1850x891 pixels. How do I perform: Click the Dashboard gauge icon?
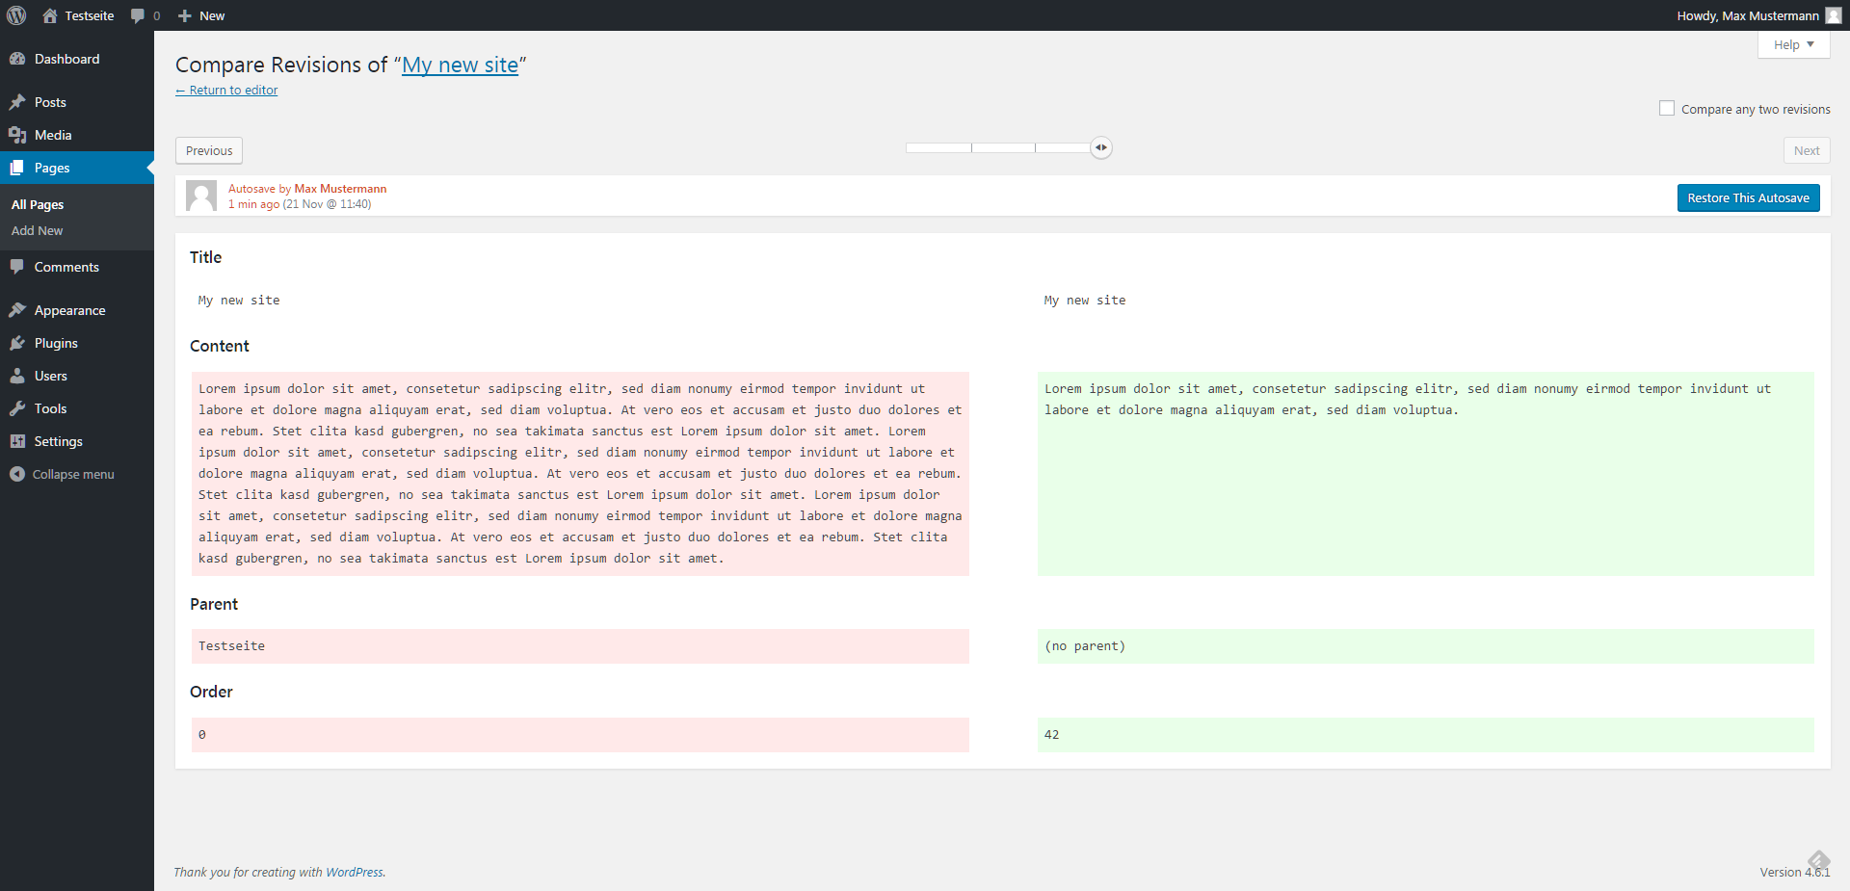point(17,59)
